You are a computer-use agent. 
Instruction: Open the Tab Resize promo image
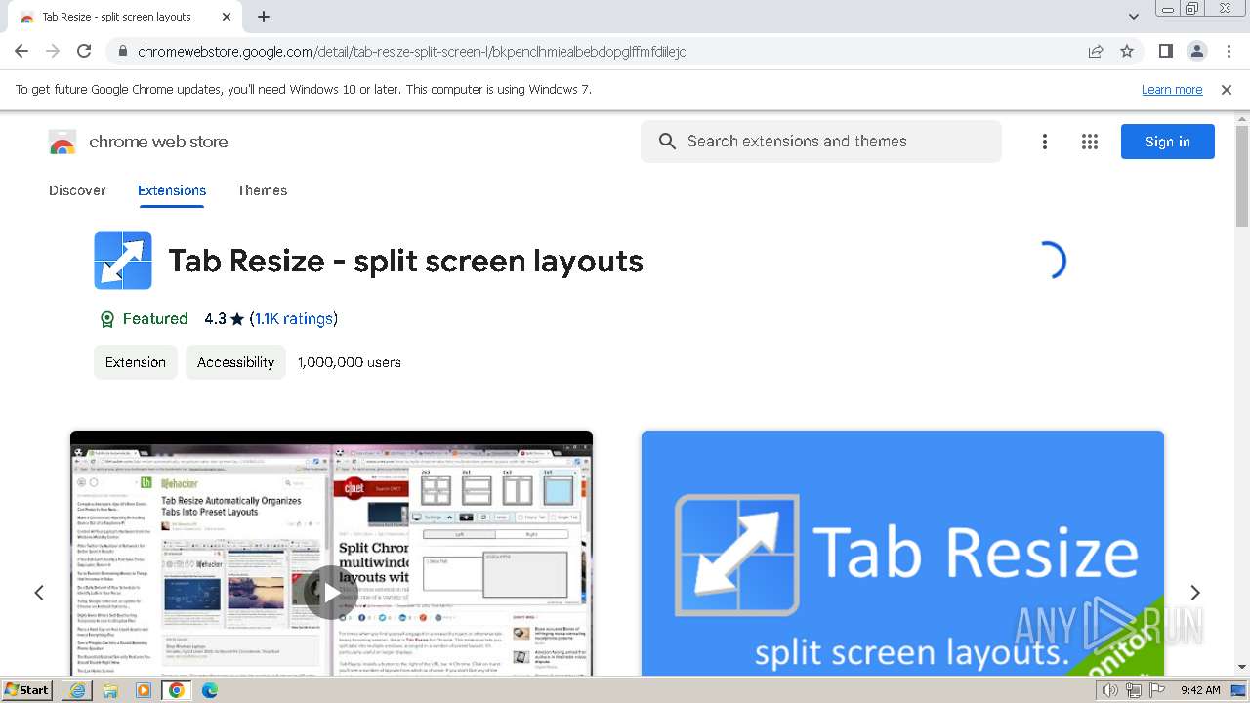pyautogui.click(x=902, y=553)
